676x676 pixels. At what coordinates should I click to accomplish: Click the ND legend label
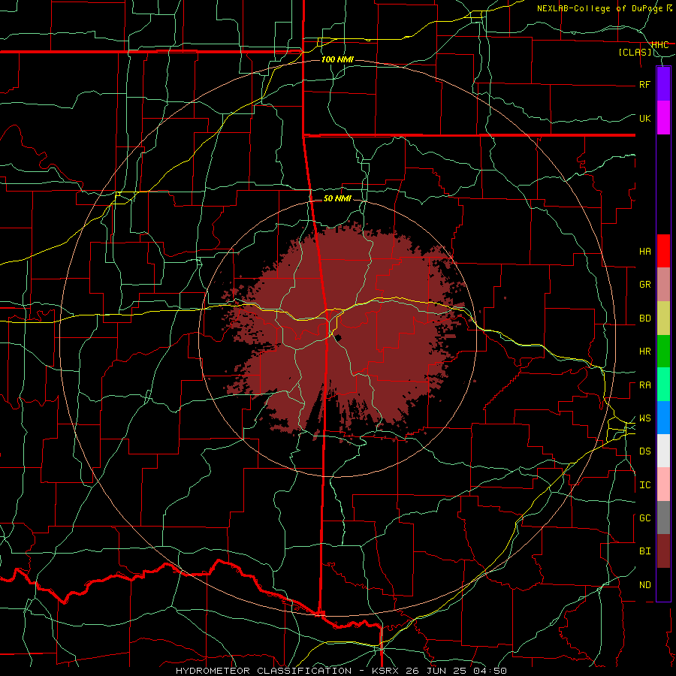644,585
